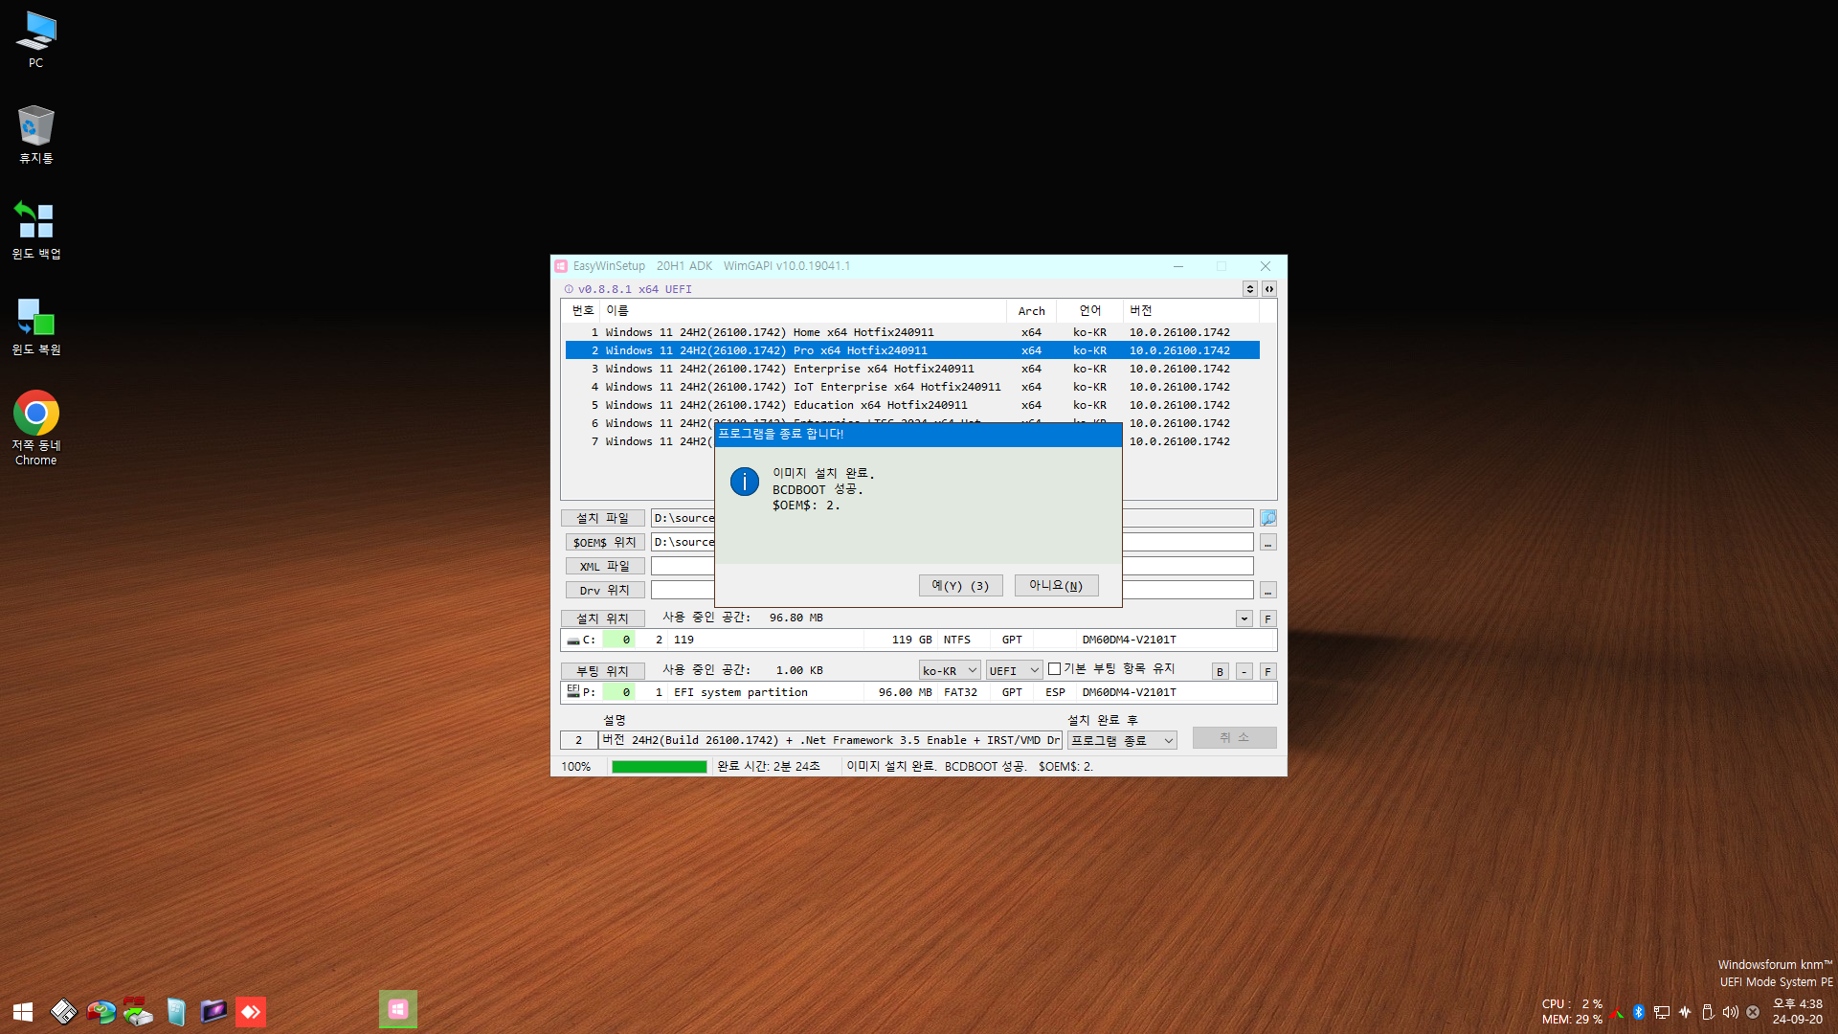Viewport: 1838px width, 1034px height.
Task: Open the Windows Start button
Action: pos(23,1011)
